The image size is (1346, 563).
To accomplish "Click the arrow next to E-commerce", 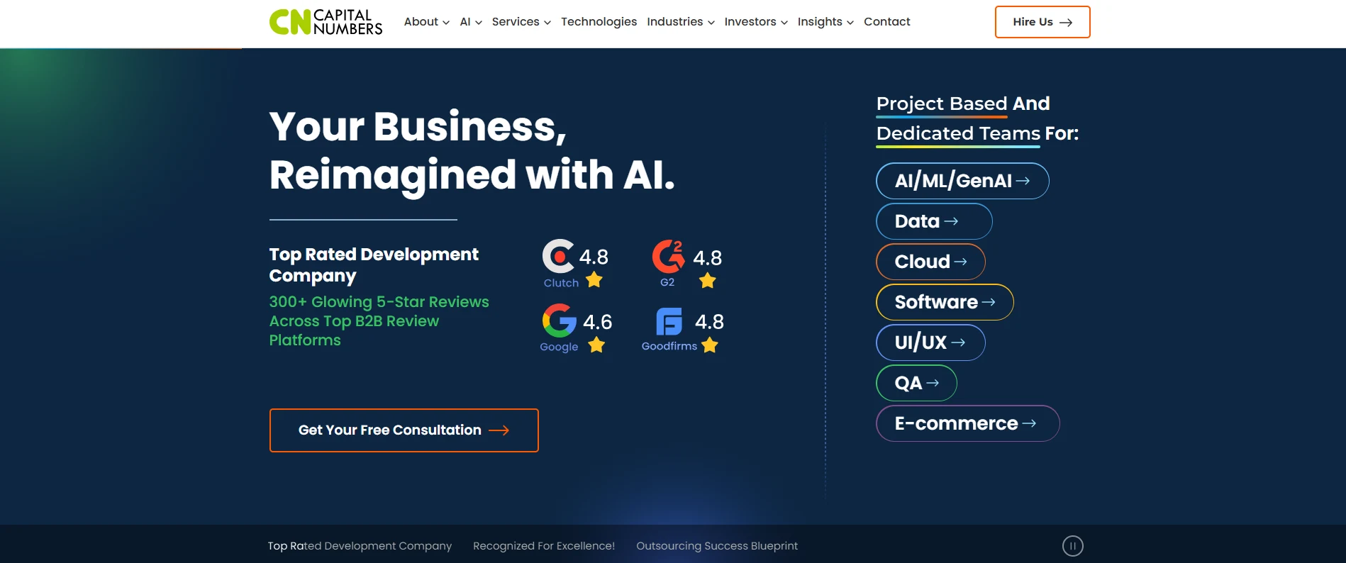I will [1029, 423].
